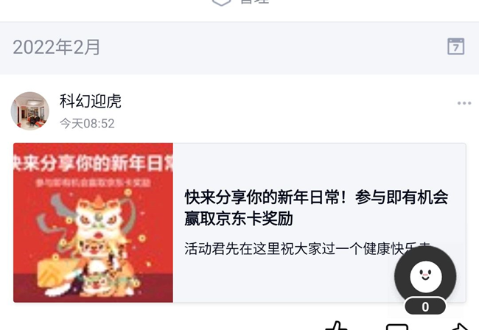Image resolution: width=479 pixels, height=330 pixels.
Task: Click the hexagon manage icon at top
Action: click(x=222, y=2)
